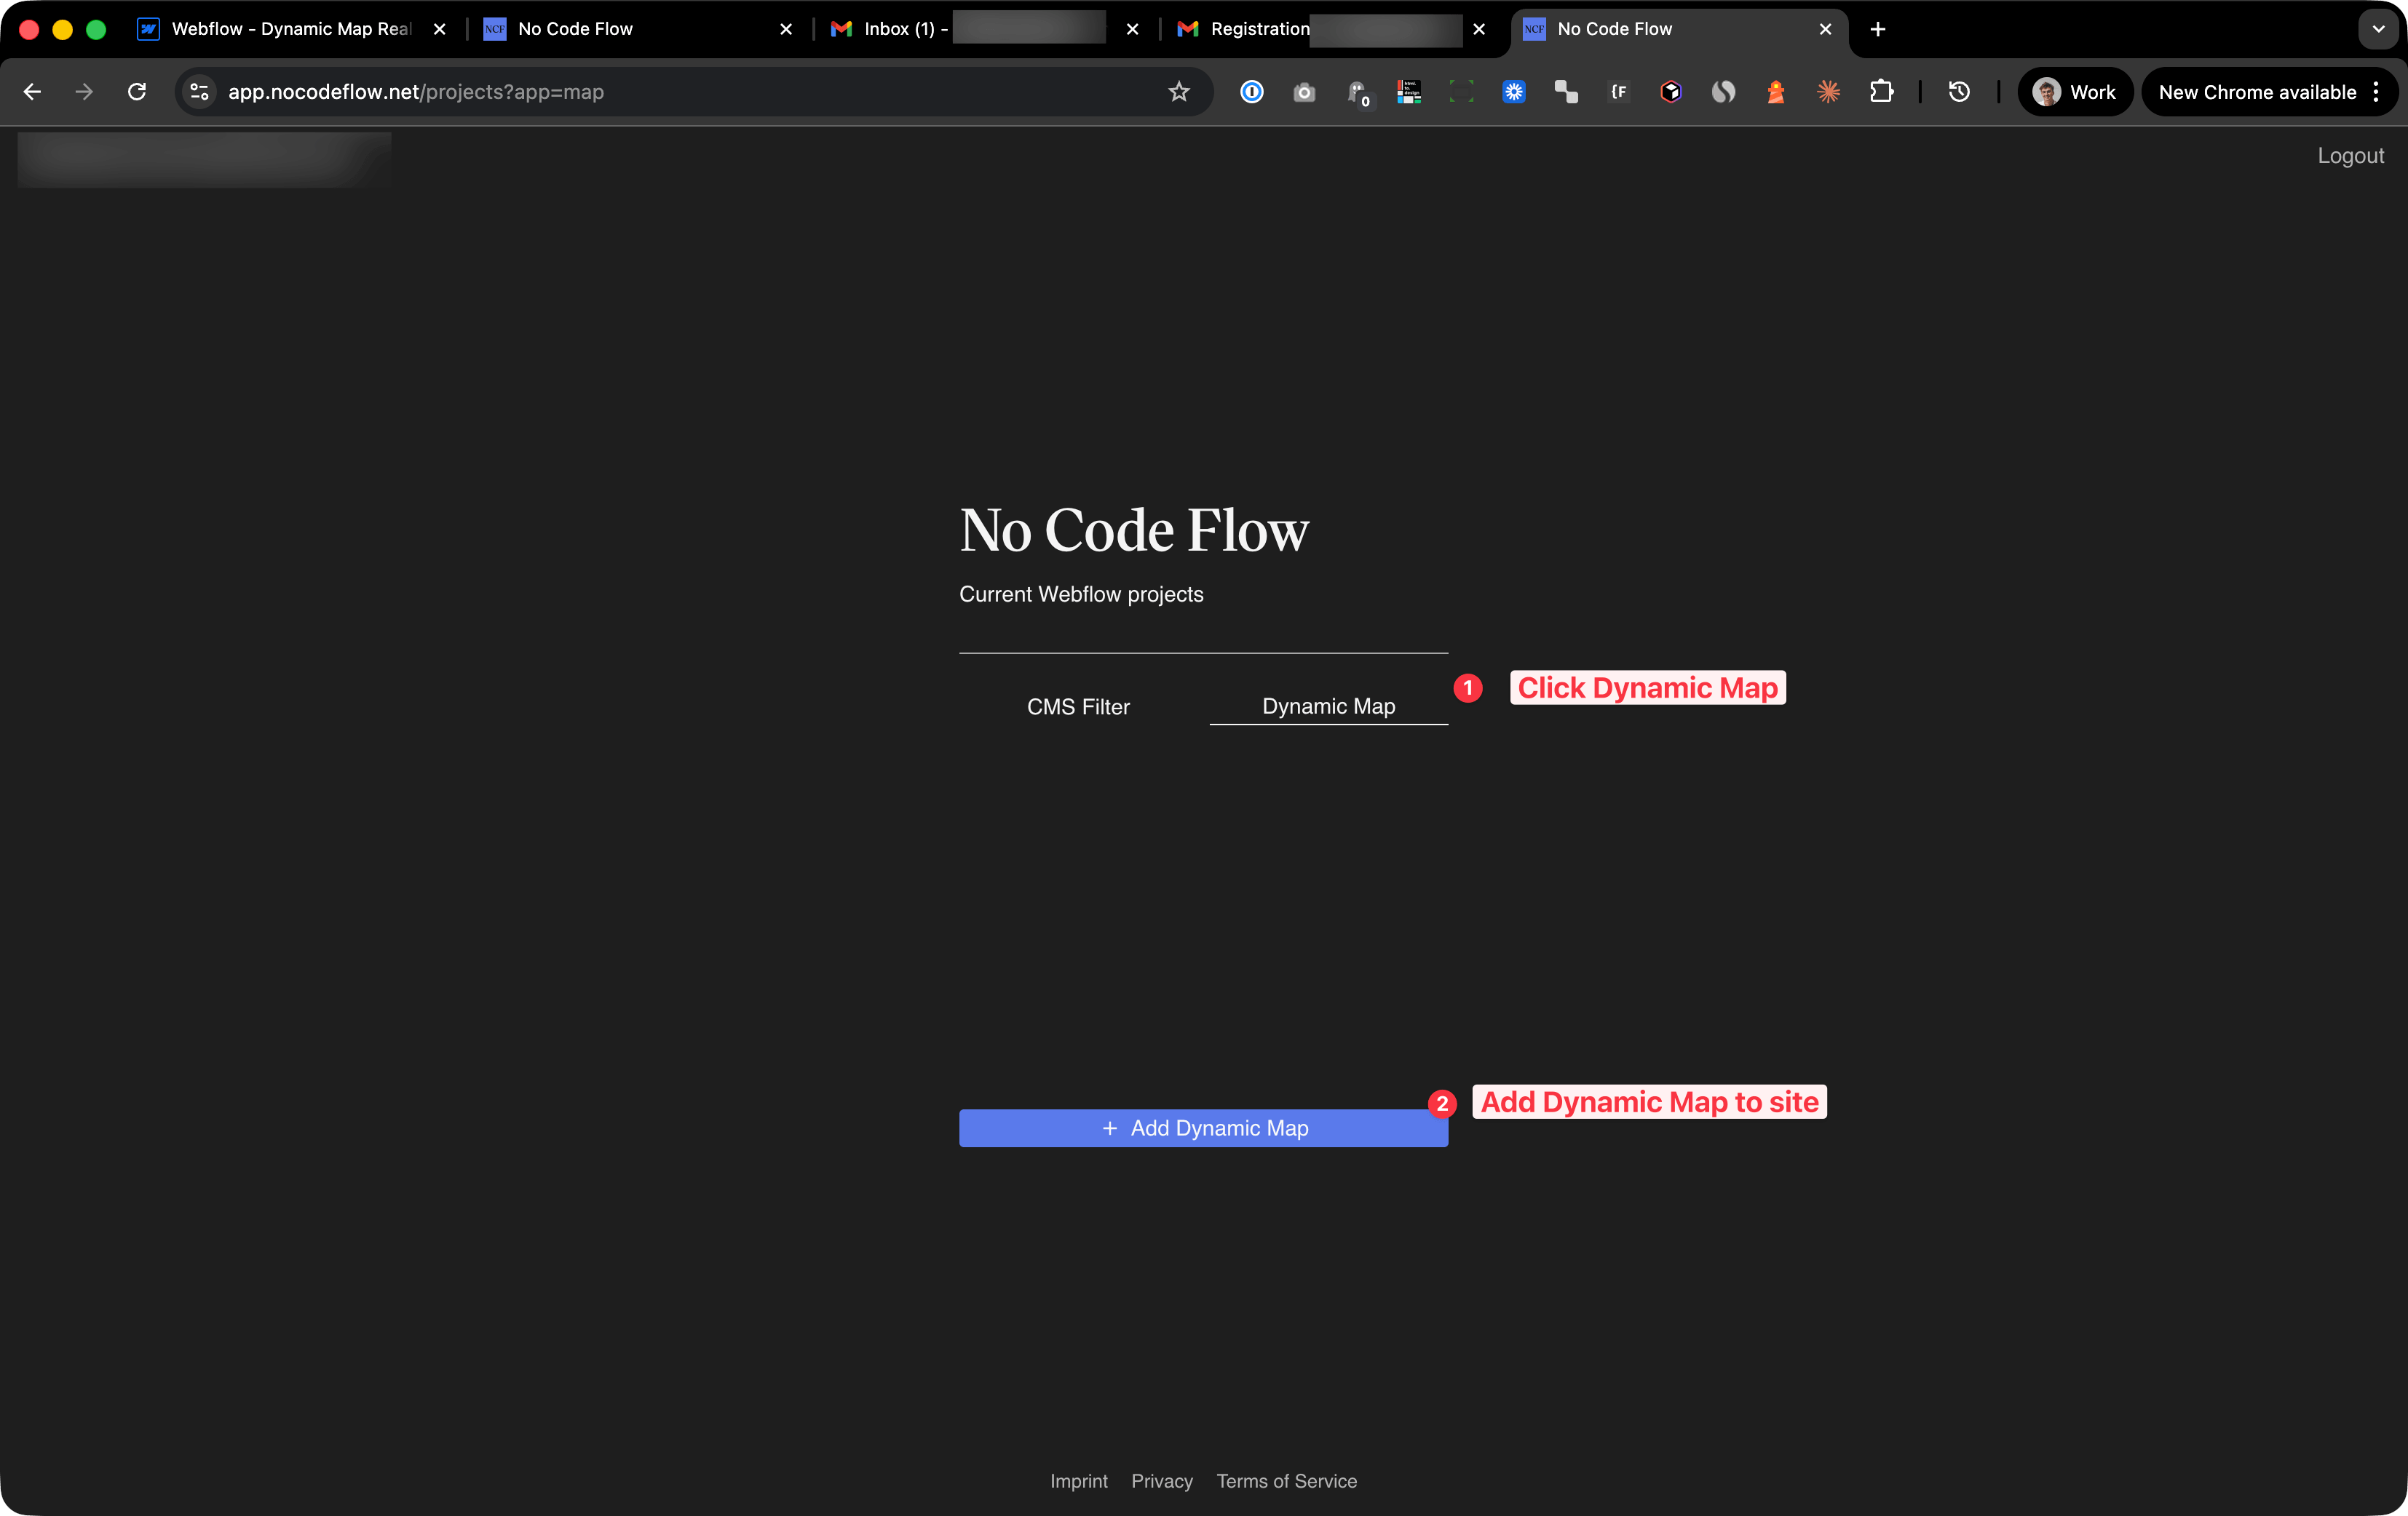Screen dimensions: 2408x1516
Task: Open the Extensions puzzle-piece menu
Action: coord(1881,92)
